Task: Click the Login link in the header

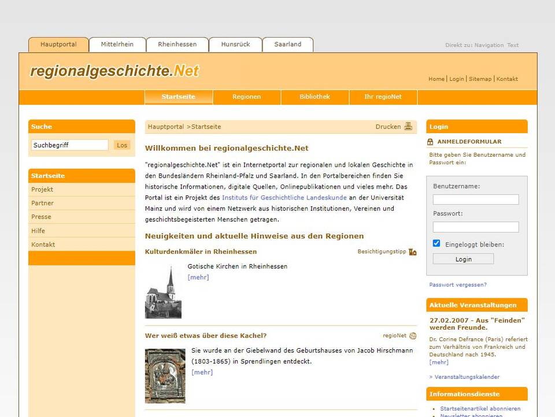Action: [457, 79]
